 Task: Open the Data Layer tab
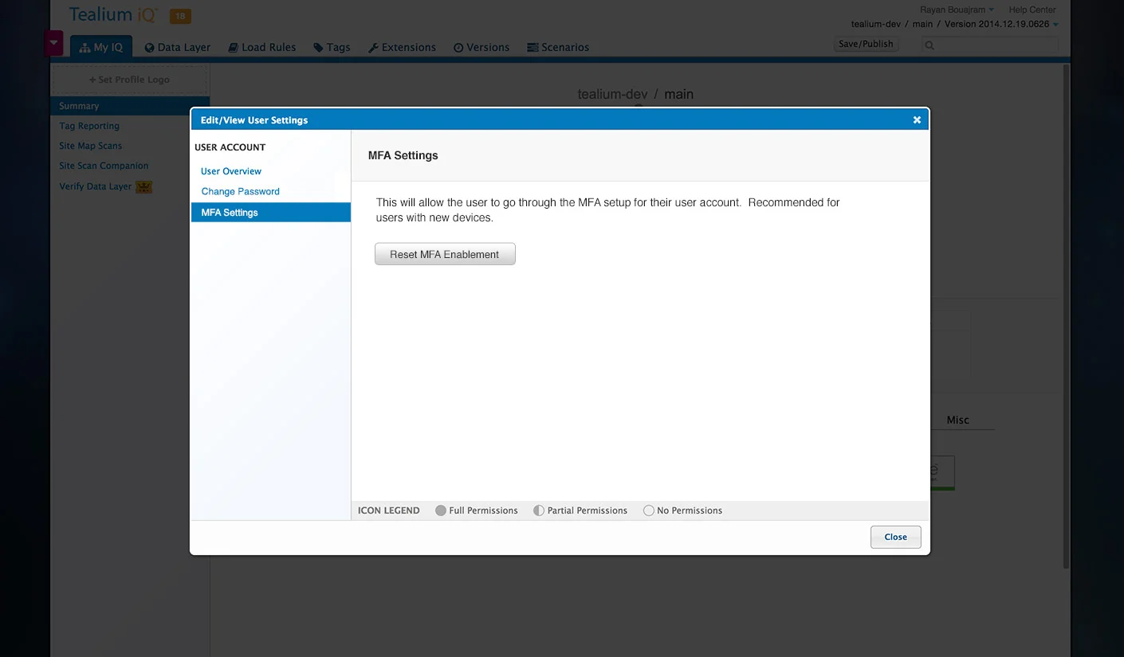pos(178,47)
